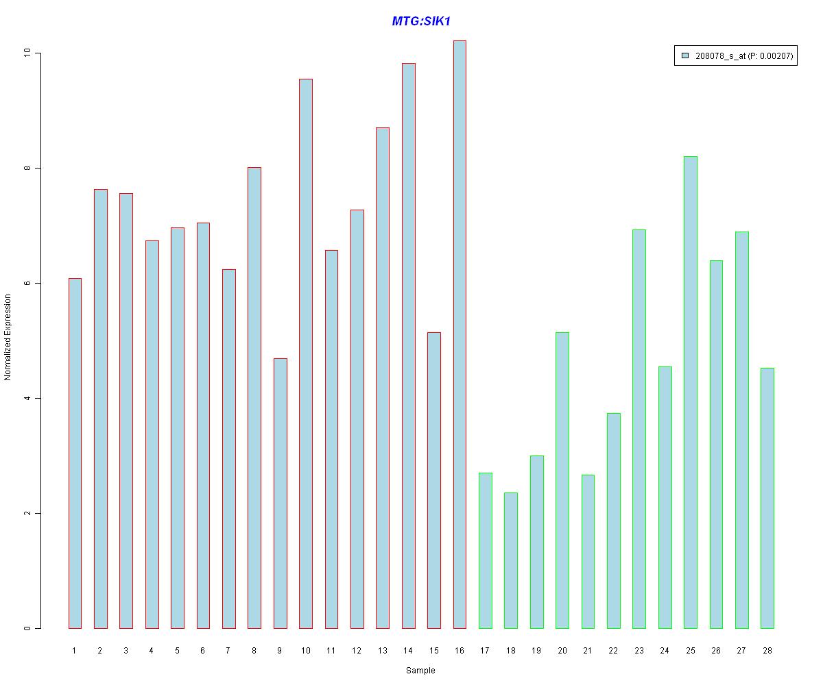Screen dimensions: 823x685
Task: Click x-axis label 9
Action: pos(280,650)
